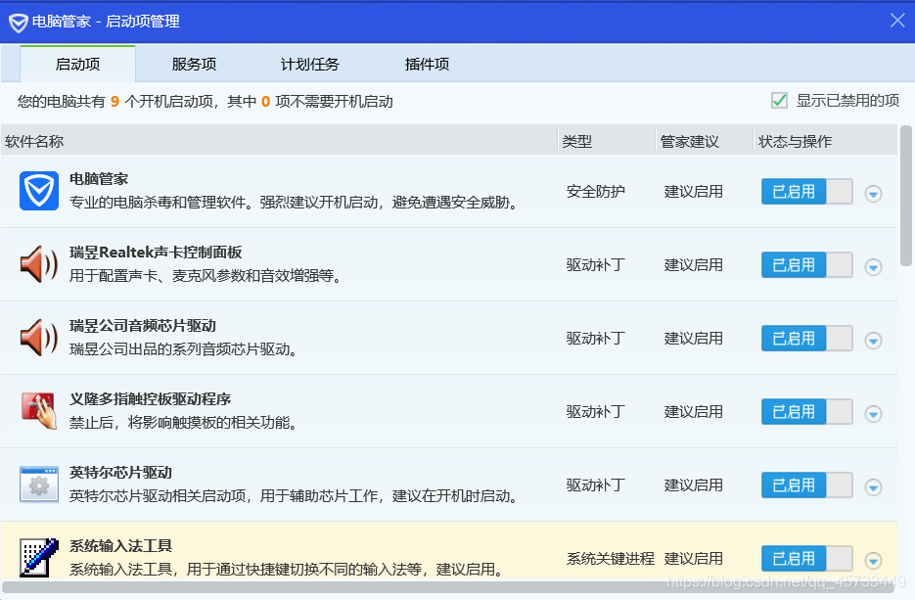
Task: Select the 瑞昱公司音频芯片驱动 item name
Action: click(x=143, y=326)
